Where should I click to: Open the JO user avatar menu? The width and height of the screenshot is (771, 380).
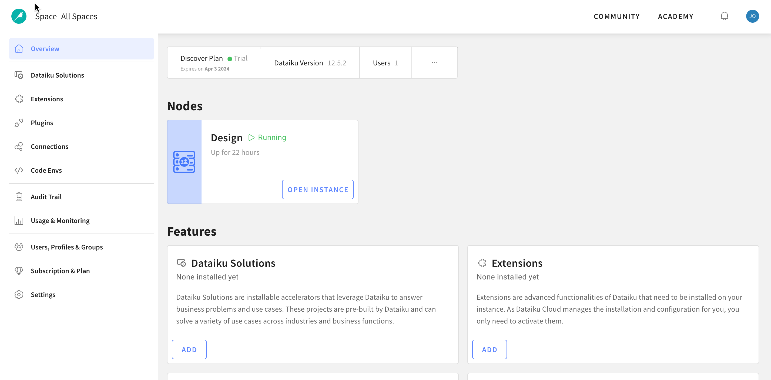pos(752,16)
